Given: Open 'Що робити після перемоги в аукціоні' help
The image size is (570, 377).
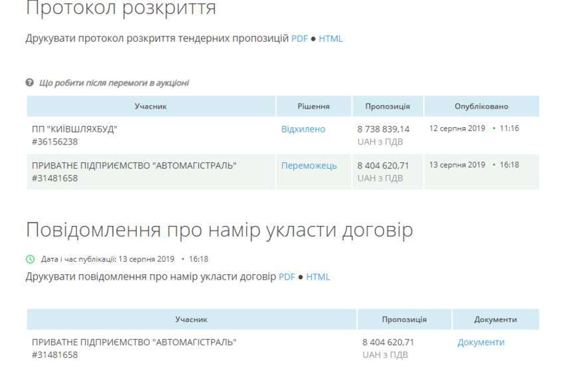Looking at the screenshot, I should [x=114, y=83].
